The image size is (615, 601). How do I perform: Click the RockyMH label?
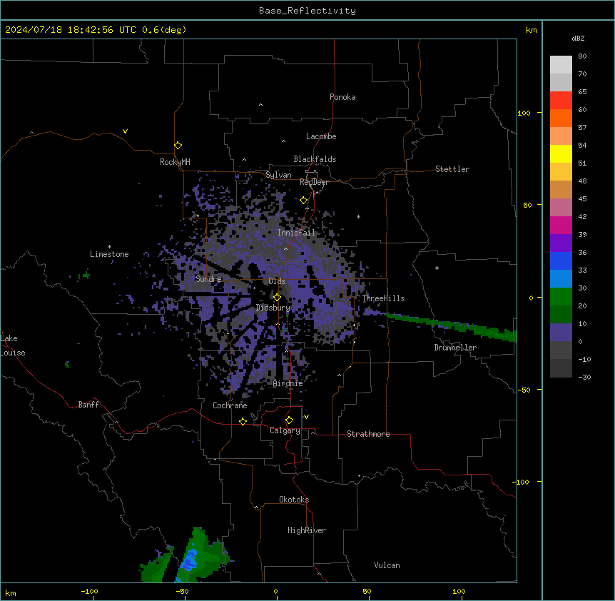coord(175,162)
